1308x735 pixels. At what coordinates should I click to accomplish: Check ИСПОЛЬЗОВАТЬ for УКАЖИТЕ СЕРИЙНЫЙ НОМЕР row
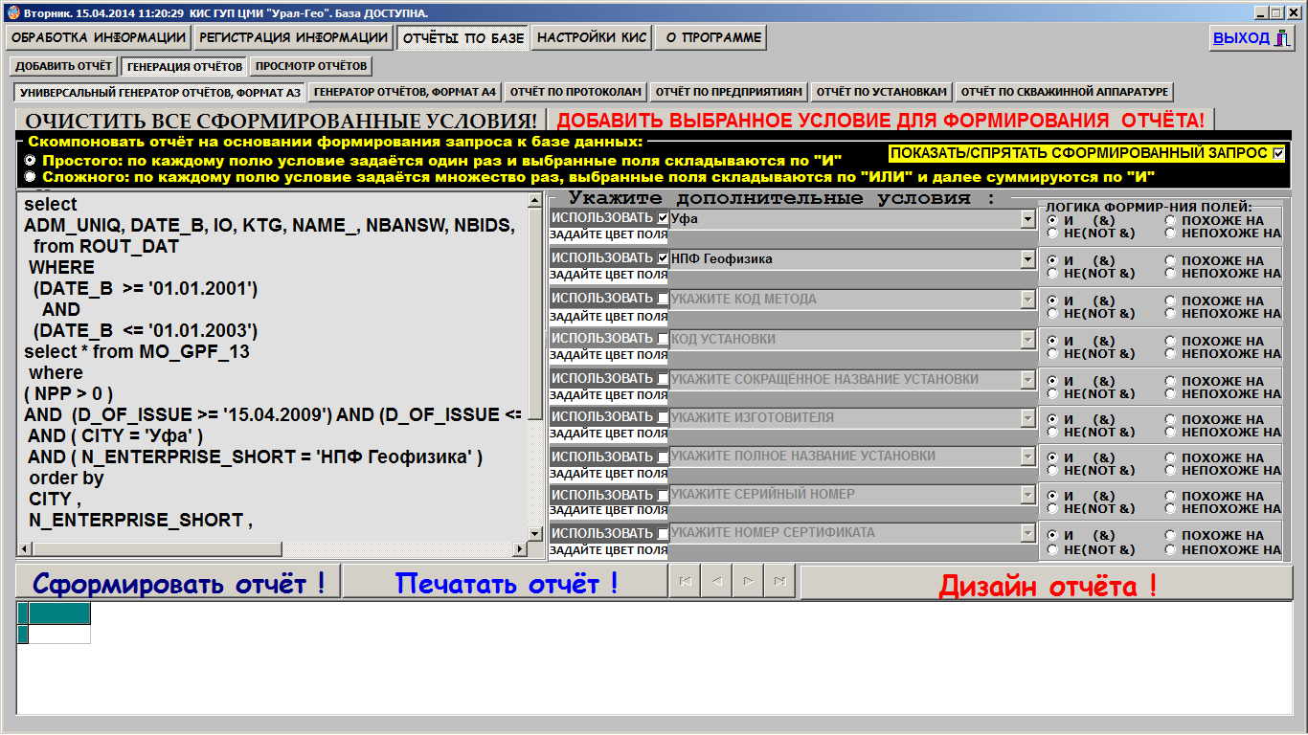[664, 495]
